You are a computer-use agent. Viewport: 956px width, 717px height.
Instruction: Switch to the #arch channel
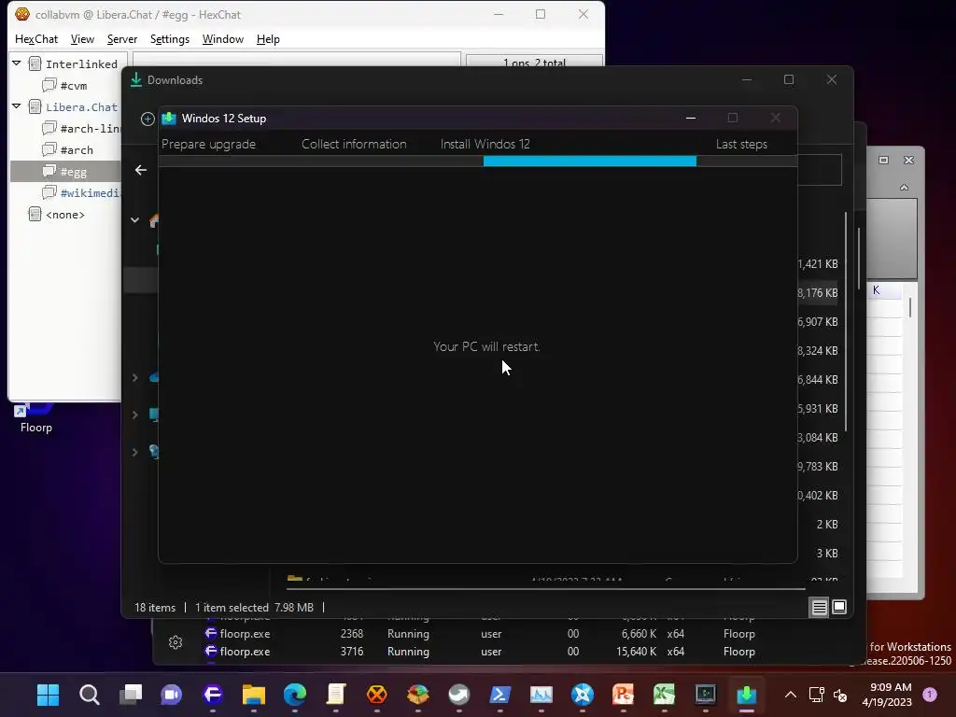point(77,150)
